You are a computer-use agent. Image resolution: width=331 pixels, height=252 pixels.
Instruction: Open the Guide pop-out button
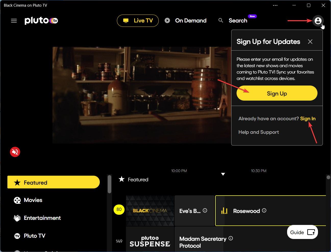click(302, 232)
